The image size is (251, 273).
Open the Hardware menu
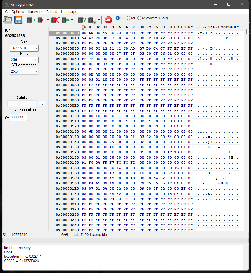[35, 12]
